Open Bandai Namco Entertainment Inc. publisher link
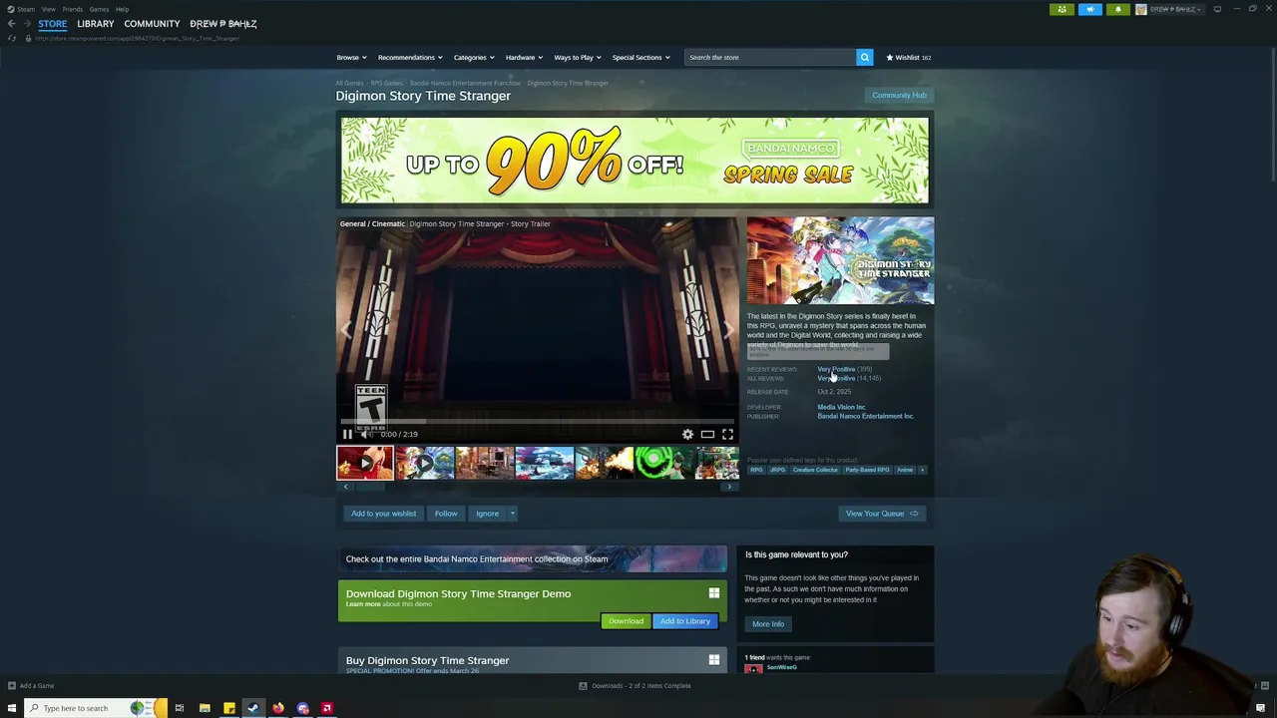1277x718 pixels. pos(865,416)
